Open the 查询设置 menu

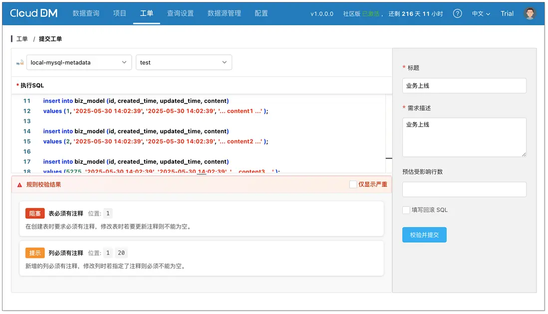[x=180, y=13]
